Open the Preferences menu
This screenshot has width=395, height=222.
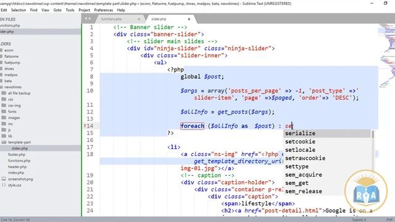(103, 10)
